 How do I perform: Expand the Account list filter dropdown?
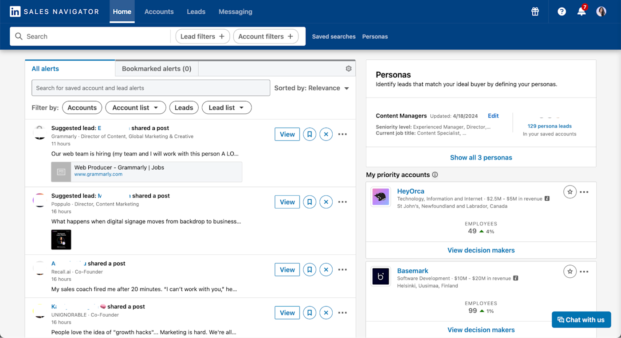point(136,108)
